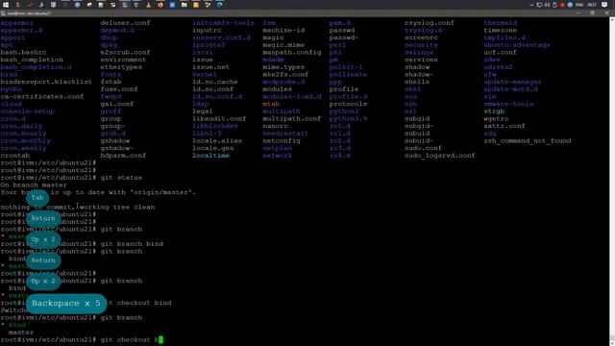Click 'sudo_logsrvd.conf' file name

(x=440, y=156)
